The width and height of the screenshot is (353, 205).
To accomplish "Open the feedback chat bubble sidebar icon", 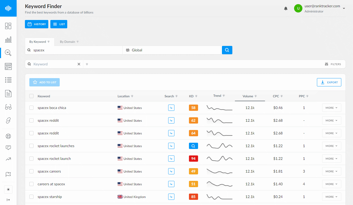I will click(x=8, y=148).
